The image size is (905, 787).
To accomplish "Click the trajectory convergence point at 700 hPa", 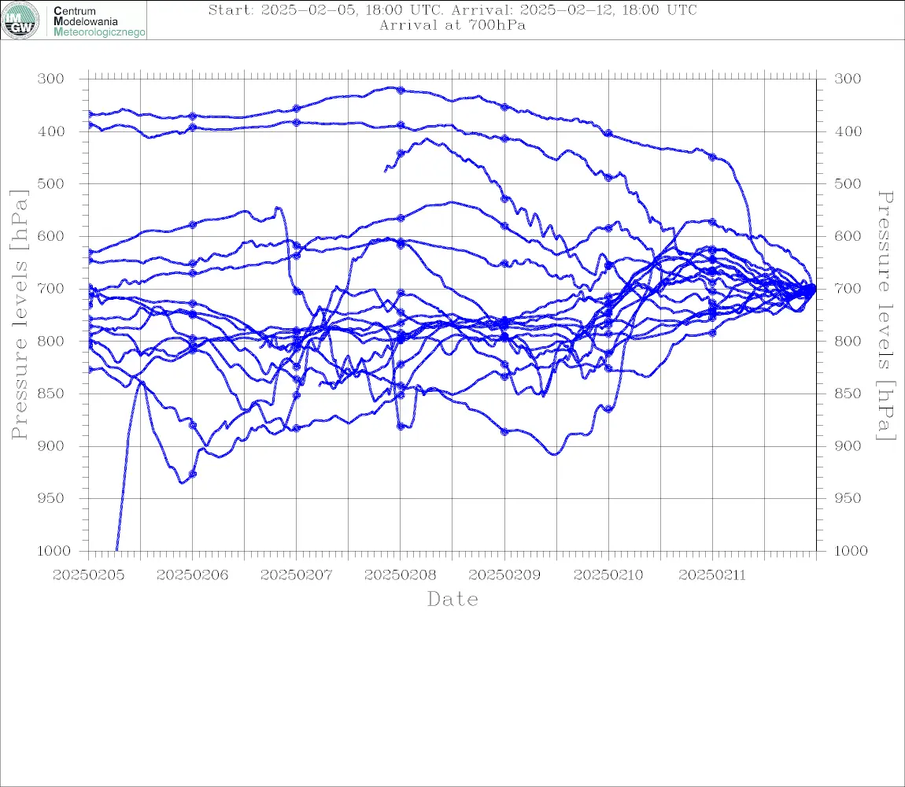I will click(813, 289).
